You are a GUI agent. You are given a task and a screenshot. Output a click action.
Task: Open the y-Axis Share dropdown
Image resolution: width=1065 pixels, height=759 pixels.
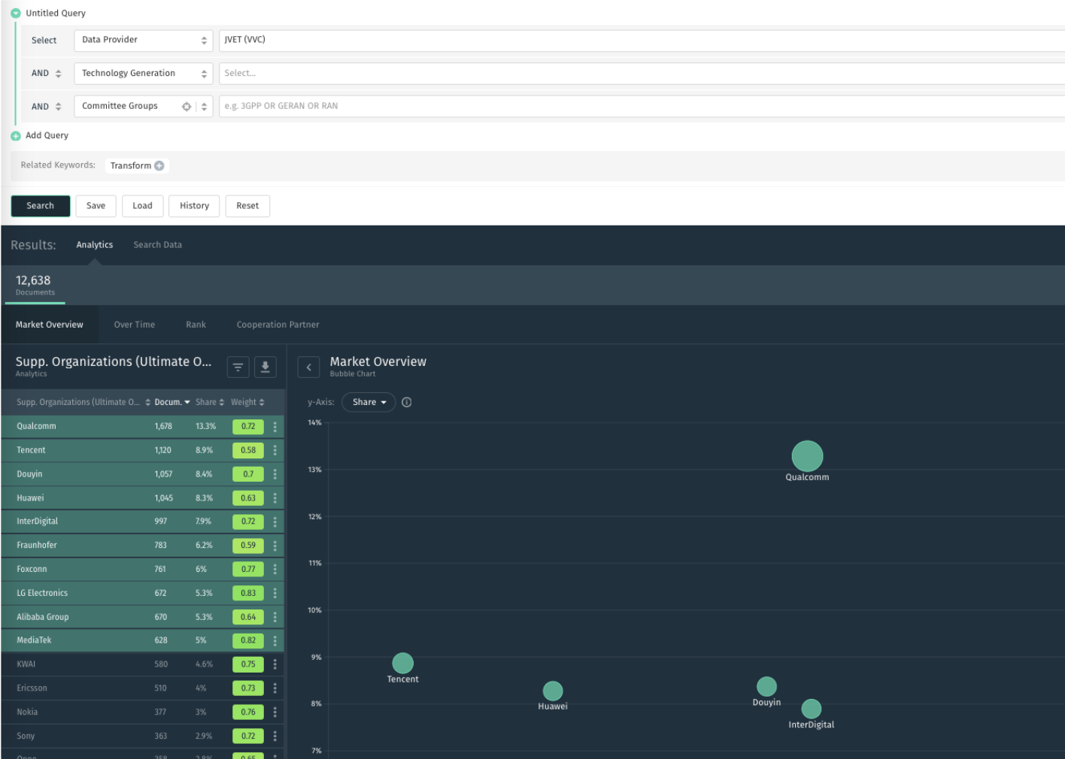coord(369,402)
